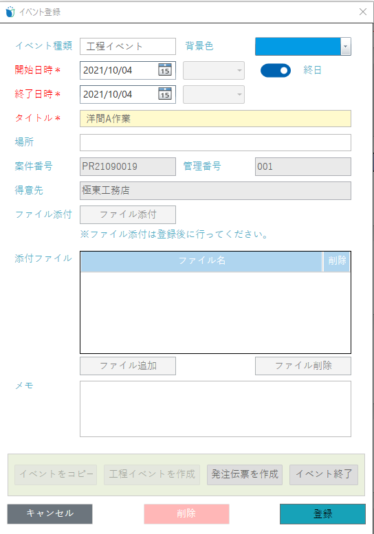Click the ファイル名 column header

[201, 261]
